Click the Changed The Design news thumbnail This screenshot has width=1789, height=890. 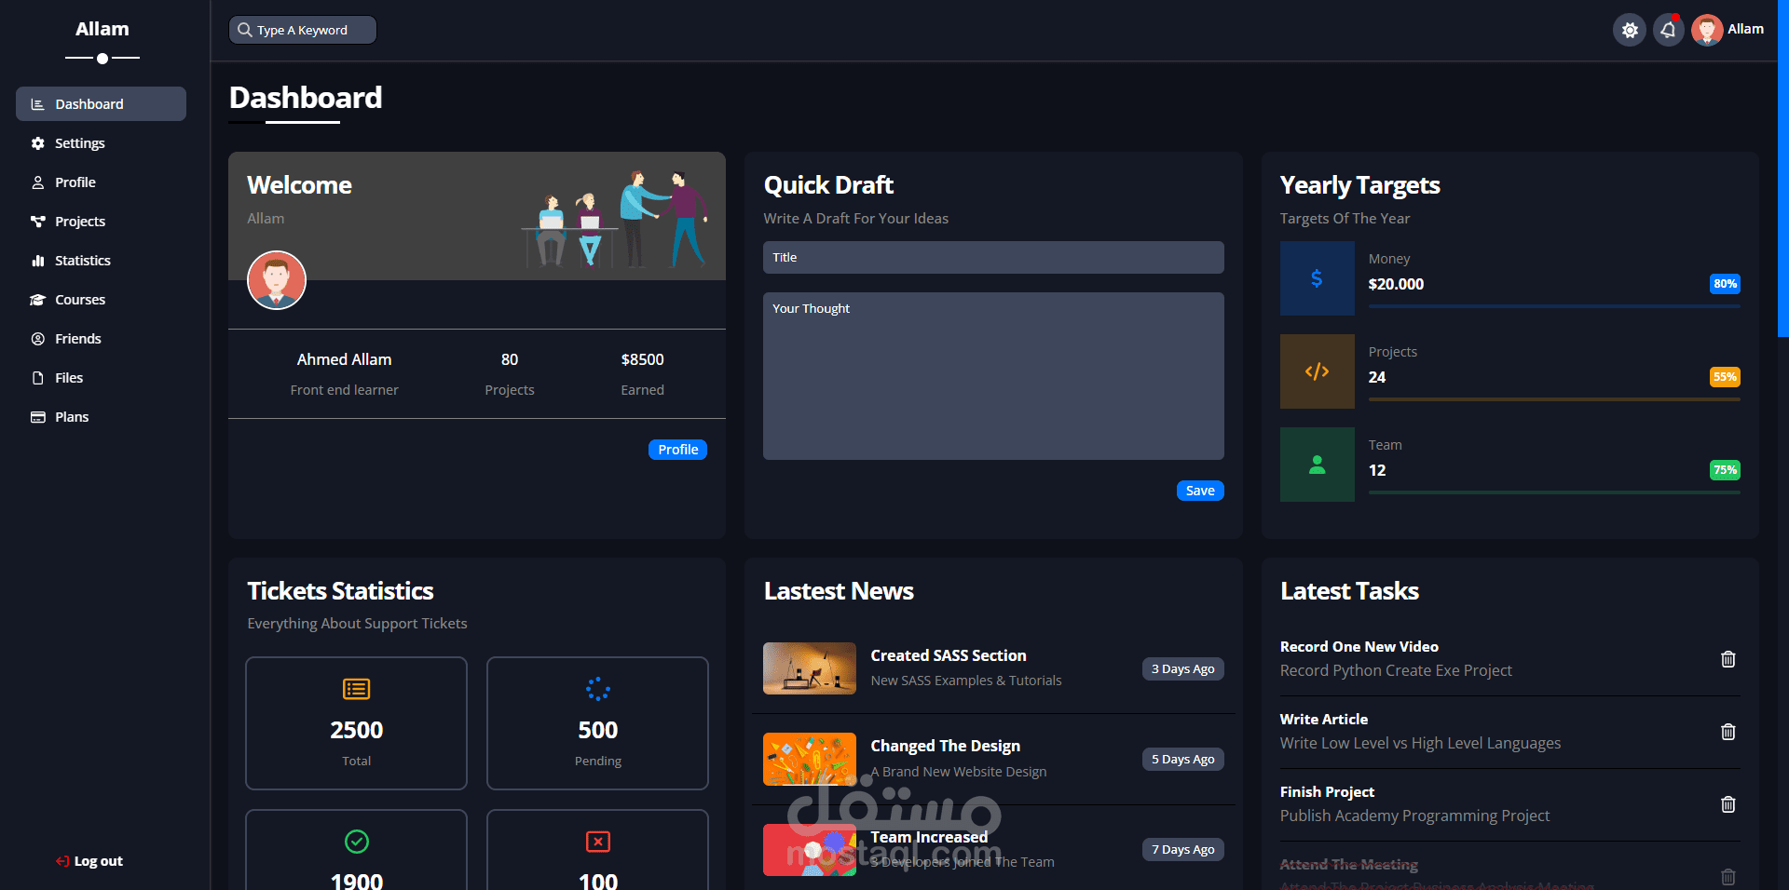coord(810,759)
